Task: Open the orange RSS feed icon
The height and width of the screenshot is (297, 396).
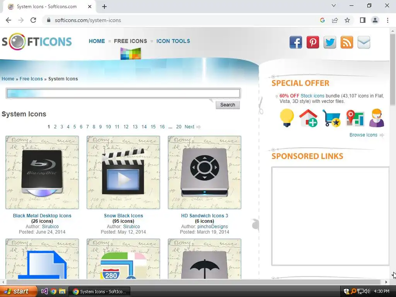Action: click(347, 42)
